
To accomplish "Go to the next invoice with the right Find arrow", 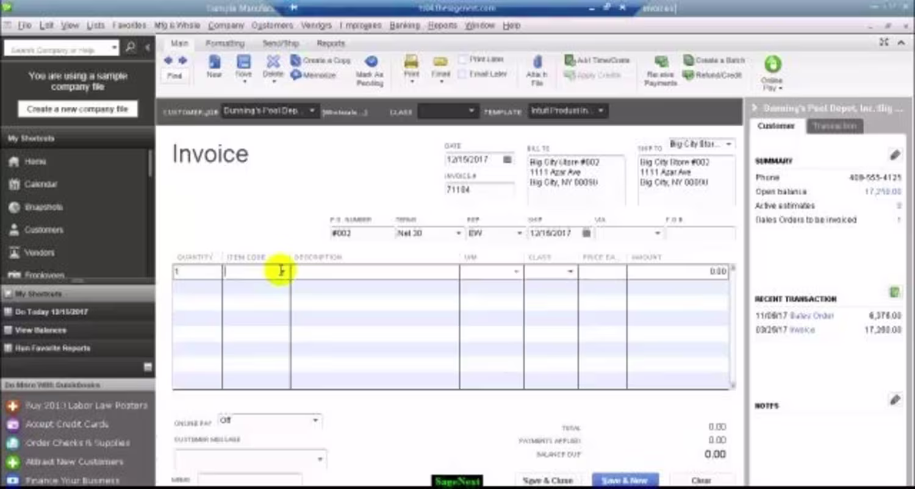I will (182, 60).
